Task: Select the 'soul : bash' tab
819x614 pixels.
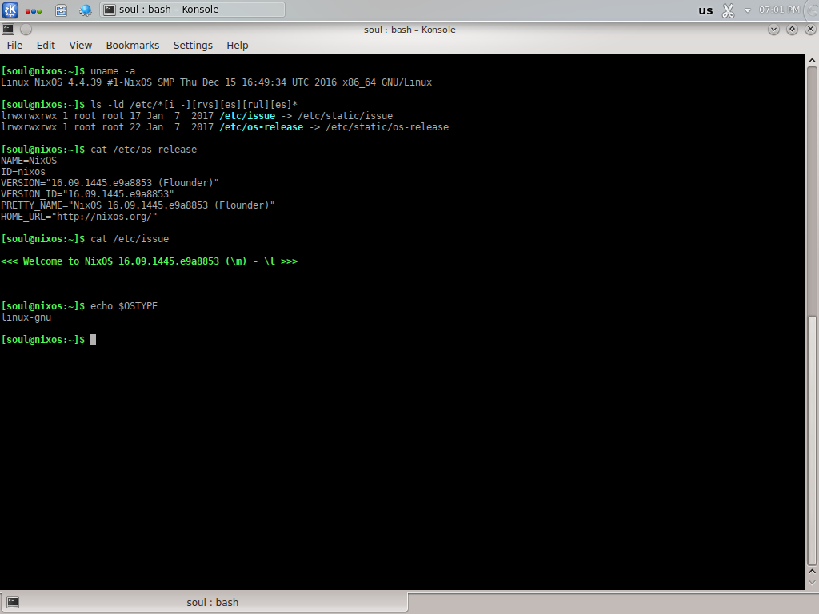Action: (204, 602)
